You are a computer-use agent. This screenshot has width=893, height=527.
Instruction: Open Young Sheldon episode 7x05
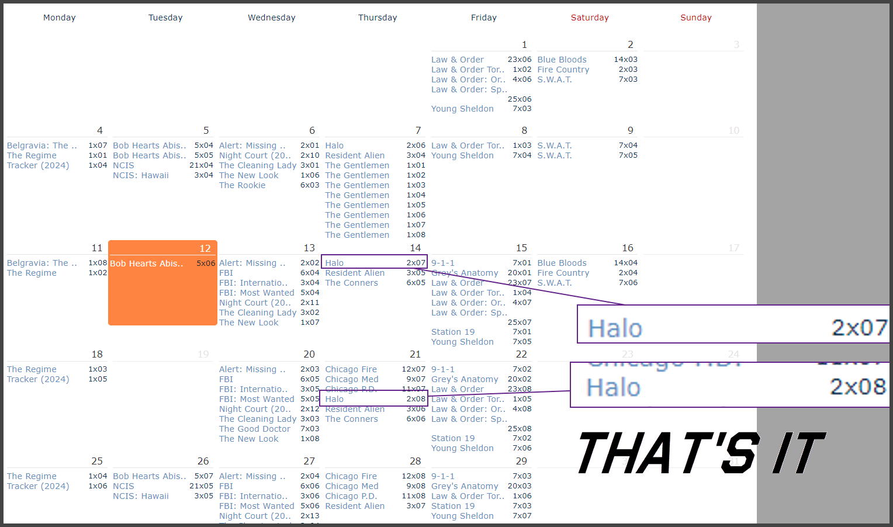(x=462, y=342)
